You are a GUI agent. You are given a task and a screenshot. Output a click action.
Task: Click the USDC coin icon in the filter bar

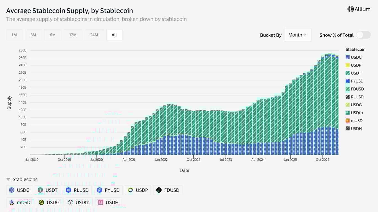[11, 190]
